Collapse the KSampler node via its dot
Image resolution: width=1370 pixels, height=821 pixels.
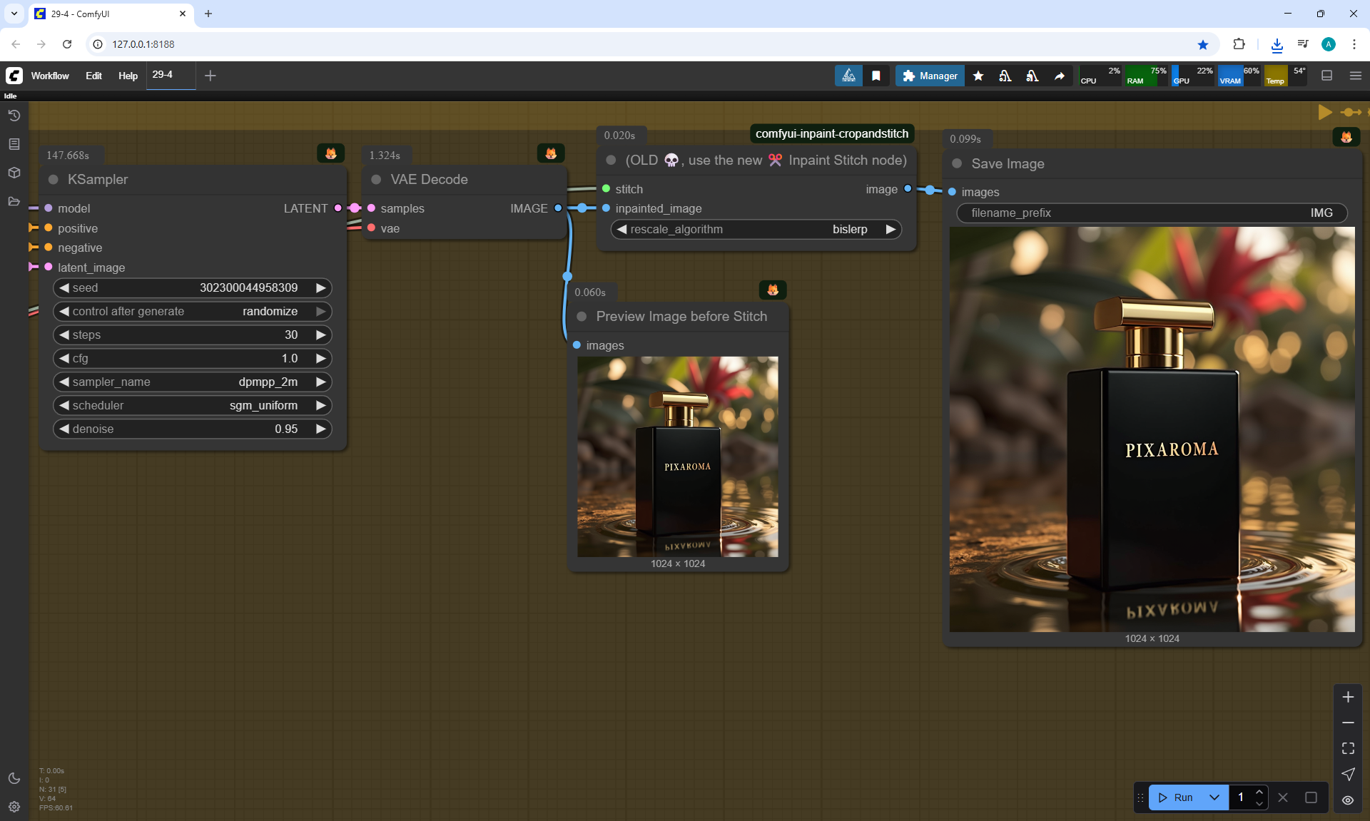tap(54, 180)
